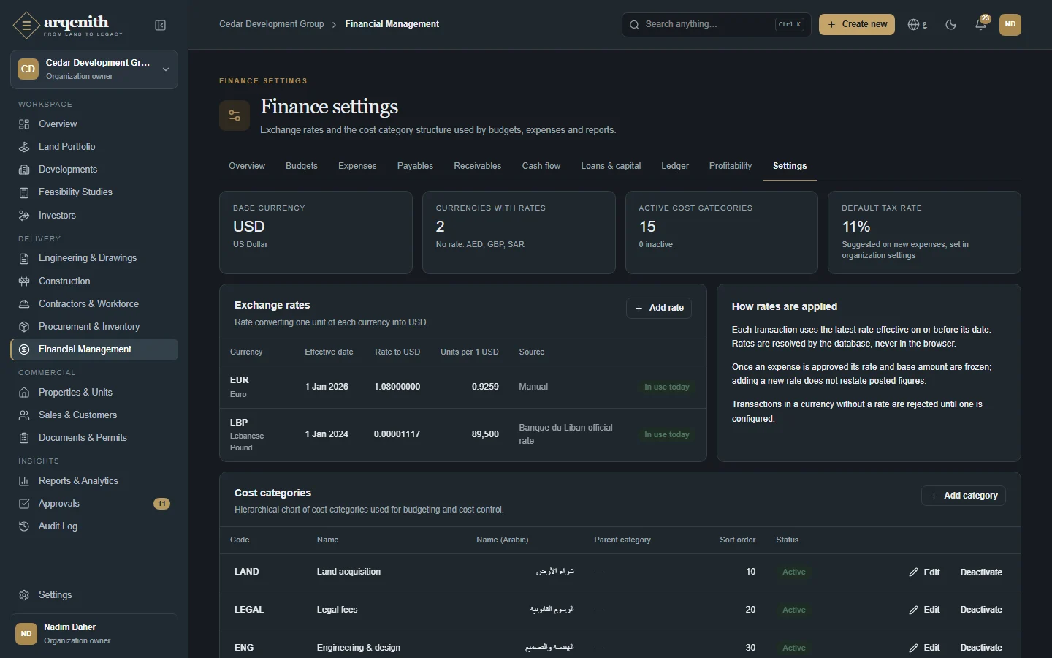Screen dimensions: 1052x658
Task: Open Investors section
Action: tap(94, 216)
